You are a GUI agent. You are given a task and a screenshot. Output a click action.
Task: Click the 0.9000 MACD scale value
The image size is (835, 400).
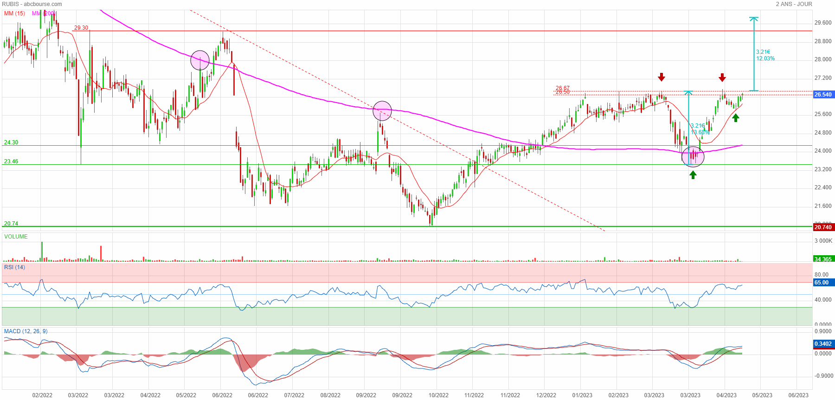(823, 331)
